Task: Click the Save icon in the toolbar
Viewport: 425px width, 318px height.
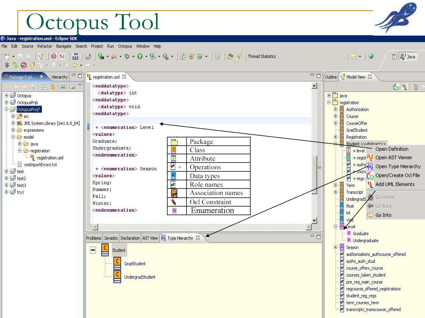Action: 20,56
